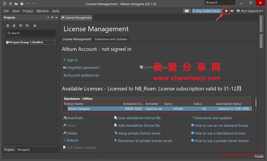Open the Project menu
This screenshot has height=161, width=267.
pyautogui.click(x=28, y=11)
